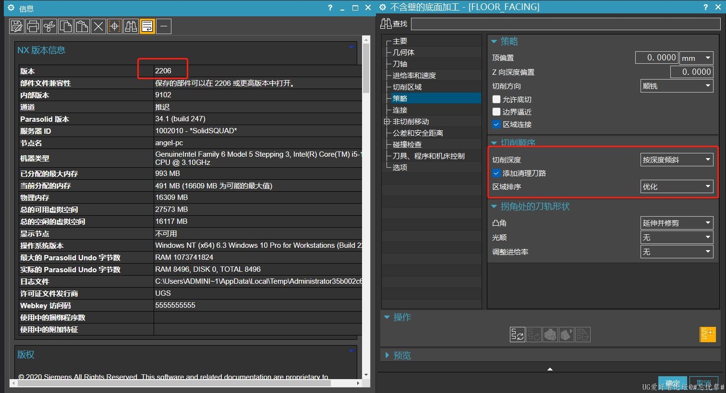Click the gear icon of FLOOR_FACING dialog
This screenshot has height=393, width=726.
(383, 7)
